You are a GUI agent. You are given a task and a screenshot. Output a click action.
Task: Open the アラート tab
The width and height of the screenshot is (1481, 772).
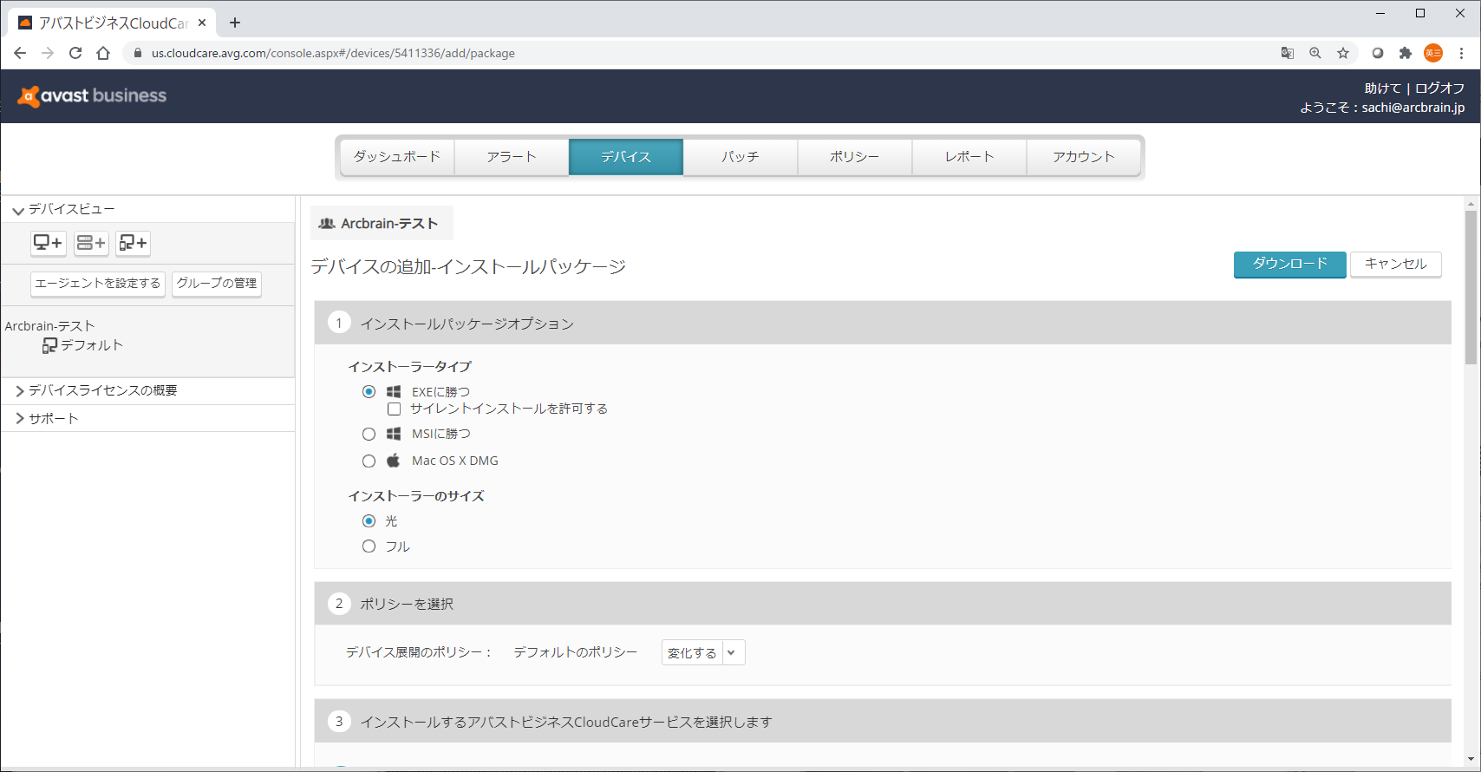[512, 157]
